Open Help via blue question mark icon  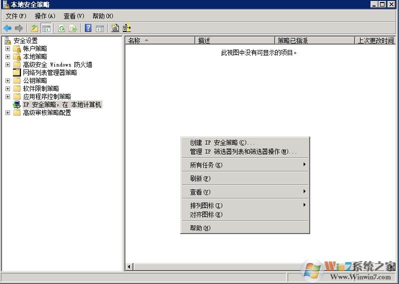click(x=88, y=28)
